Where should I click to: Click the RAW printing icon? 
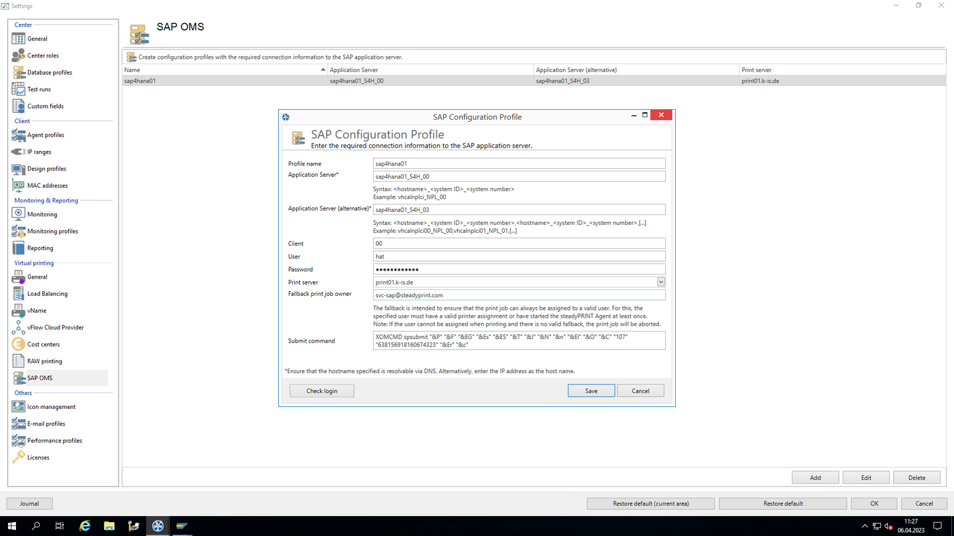[19, 361]
